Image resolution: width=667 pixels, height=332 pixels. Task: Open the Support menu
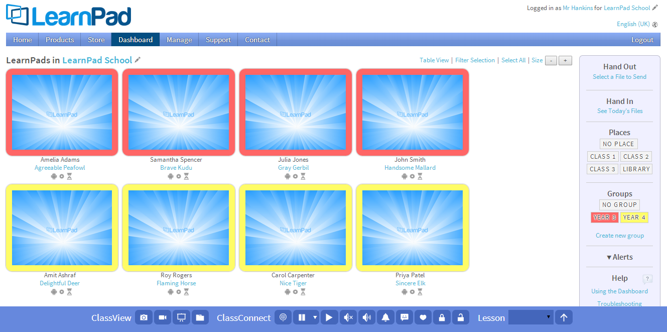click(x=218, y=40)
